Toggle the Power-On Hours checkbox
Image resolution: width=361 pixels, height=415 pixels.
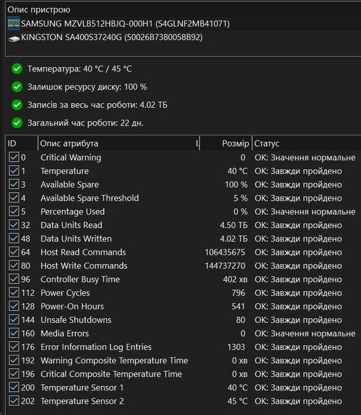(x=14, y=306)
